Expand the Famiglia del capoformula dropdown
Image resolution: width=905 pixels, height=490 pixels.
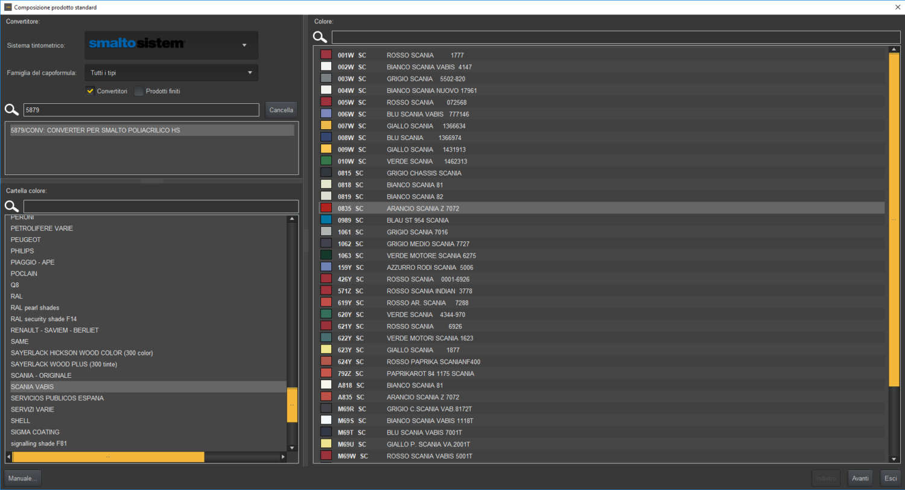250,73
